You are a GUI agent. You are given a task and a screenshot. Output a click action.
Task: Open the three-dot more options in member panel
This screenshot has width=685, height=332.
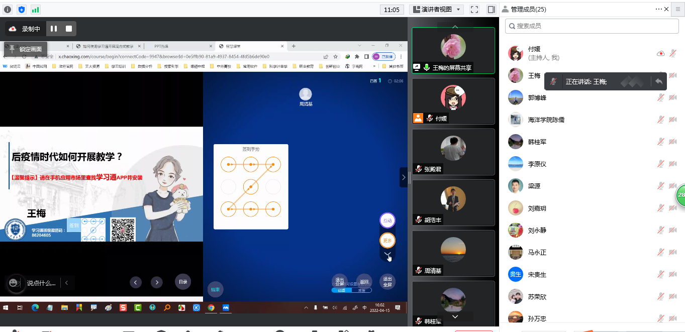659,9
